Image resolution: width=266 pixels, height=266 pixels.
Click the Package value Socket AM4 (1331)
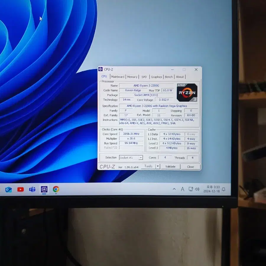tap(146, 95)
